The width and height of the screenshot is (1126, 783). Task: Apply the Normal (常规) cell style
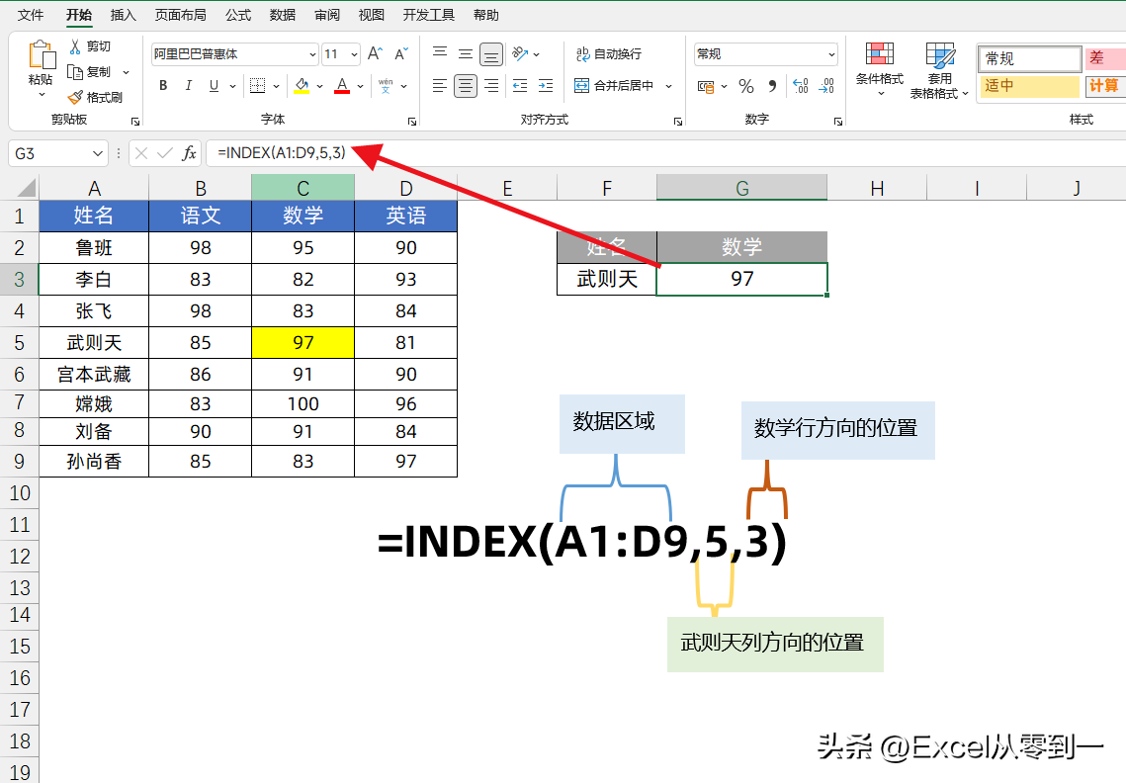tap(1029, 58)
